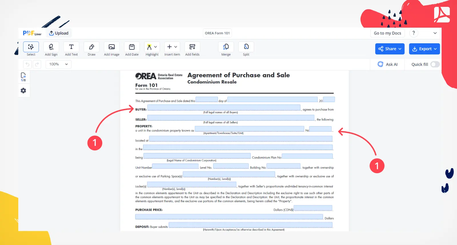This screenshot has width=457, height=245.
Task: Click the DEPOSIT Buyer submits field
Action: click(x=250, y=225)
